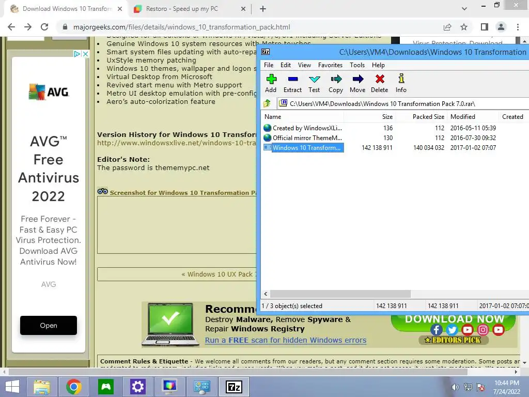Go back in Chrome browser
This screenshot has width=529, height=397.
point(11,27)
